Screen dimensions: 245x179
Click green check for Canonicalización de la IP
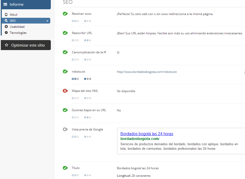click(x=65, y=52)
